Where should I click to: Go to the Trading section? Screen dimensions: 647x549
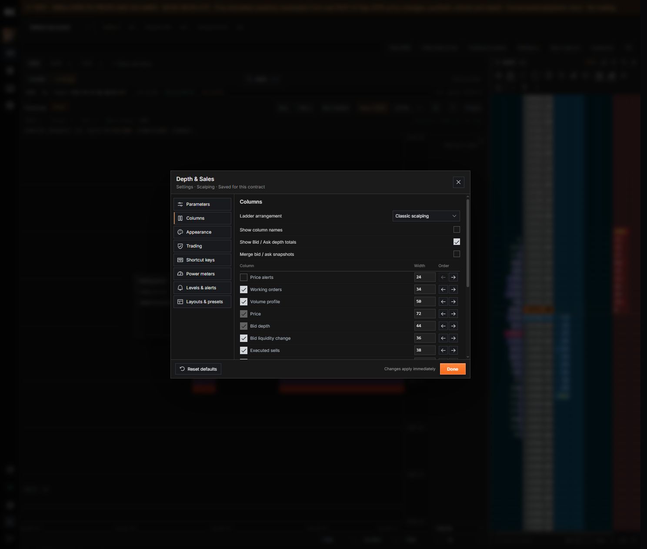[202, 246]
